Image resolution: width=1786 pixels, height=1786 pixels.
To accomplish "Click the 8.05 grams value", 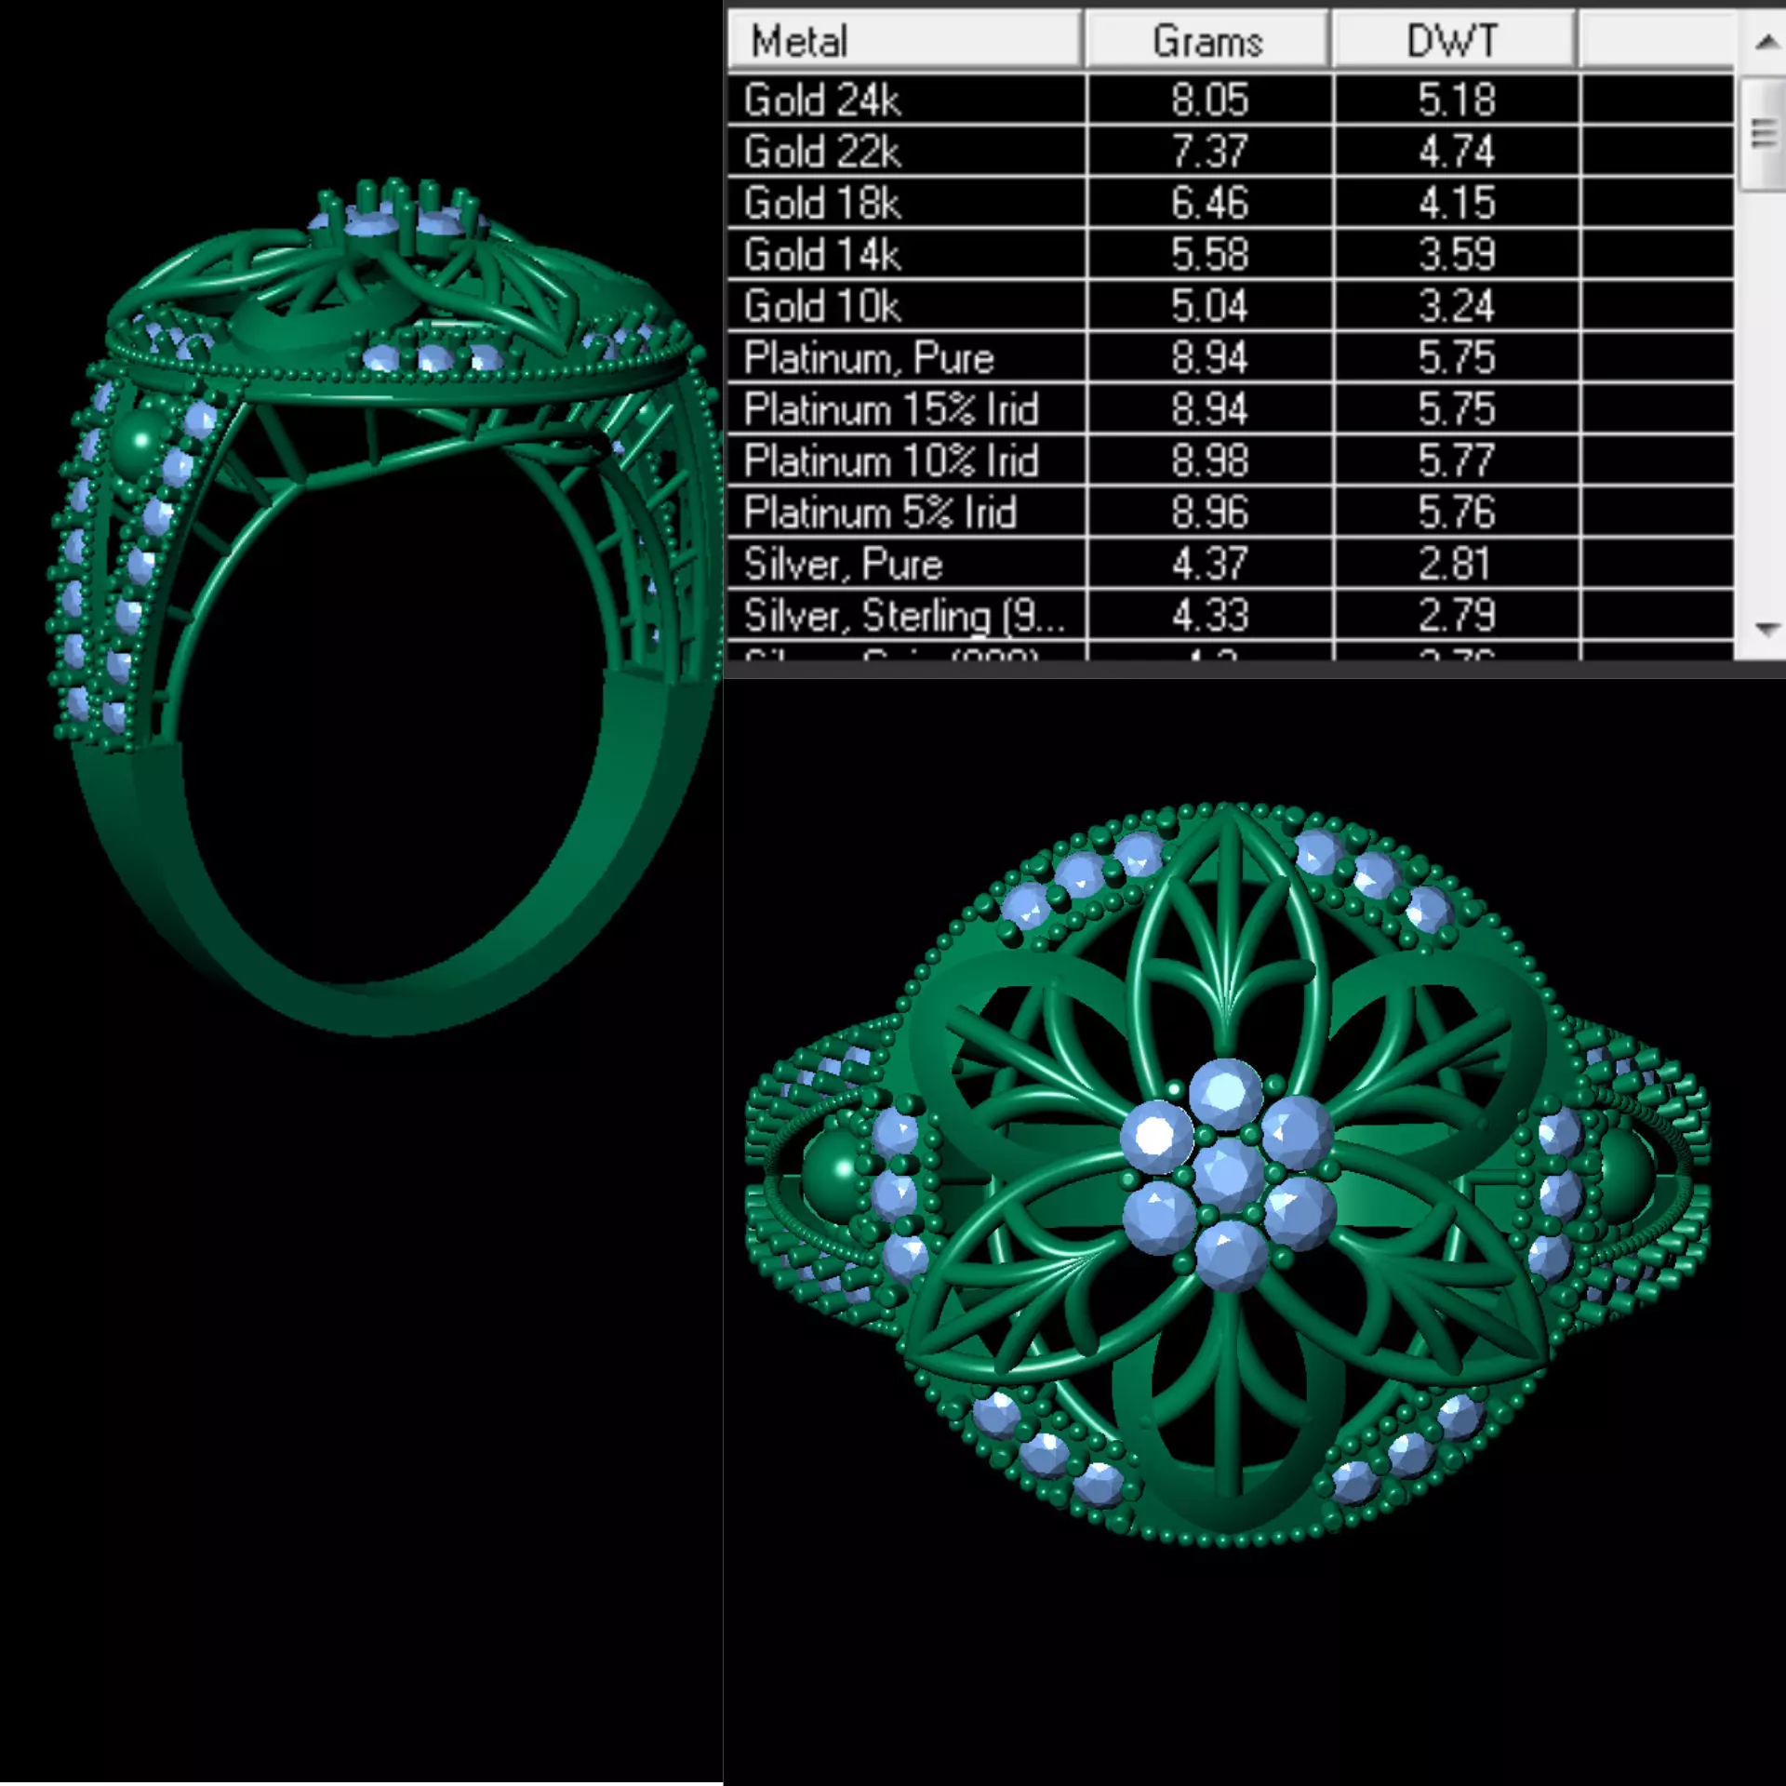I will point(1209,100).
